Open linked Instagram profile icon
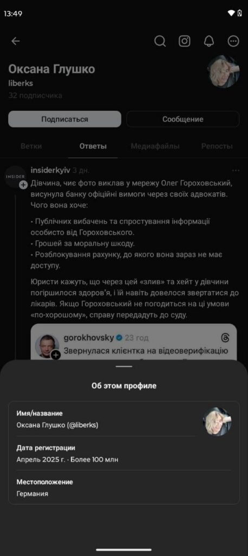Viewport: 248px width, 556px height. [x=184, y=41]
